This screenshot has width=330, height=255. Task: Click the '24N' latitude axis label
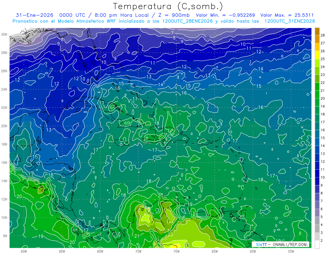[x=4, y=89]
